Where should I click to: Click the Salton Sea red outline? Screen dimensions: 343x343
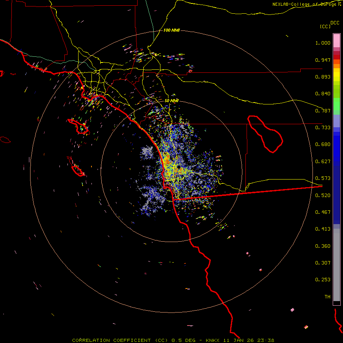pyautogui.click(x=265, y=134)
